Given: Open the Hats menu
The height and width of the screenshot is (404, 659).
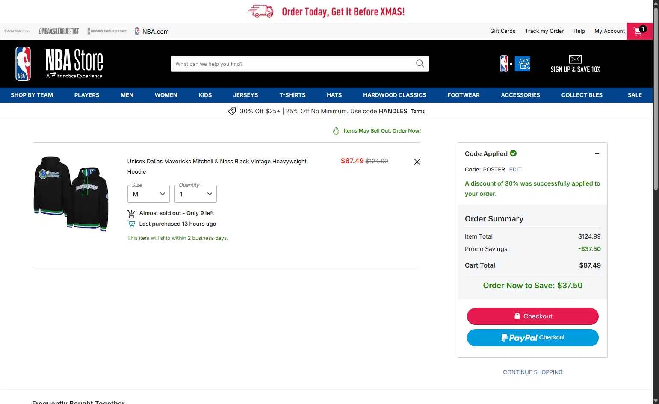Looking at the screenshot, I should (334, 95).
